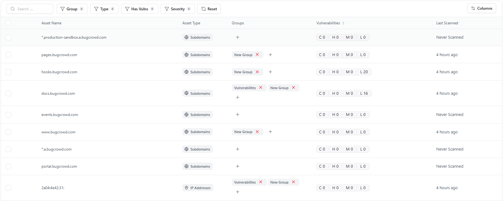Viewport: 503px width, 201px height.
Task: Remove Vulnerabilites tag from docs.bugcrowd.com
Action: [x=261, y=88]
